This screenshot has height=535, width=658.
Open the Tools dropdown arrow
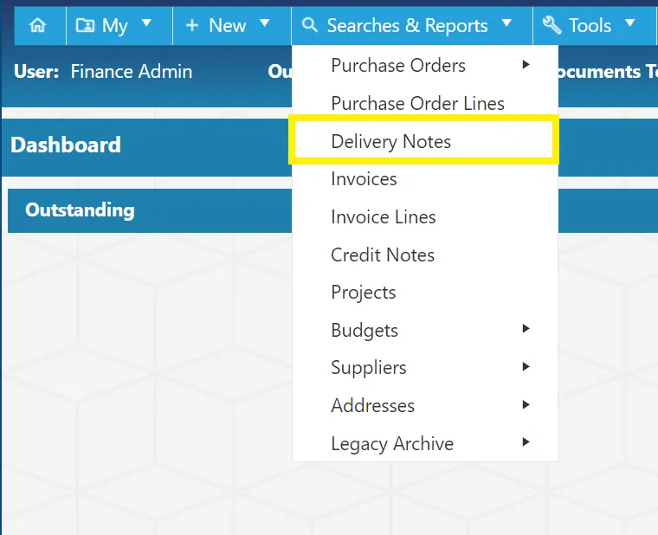point(630,23)
